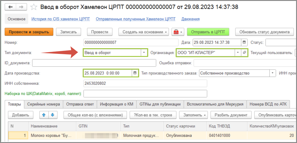Image resolution: width=297 pixels, height=143 pixels.
Task: Go back with the left arrow button
Action: (x=11, y=7)
